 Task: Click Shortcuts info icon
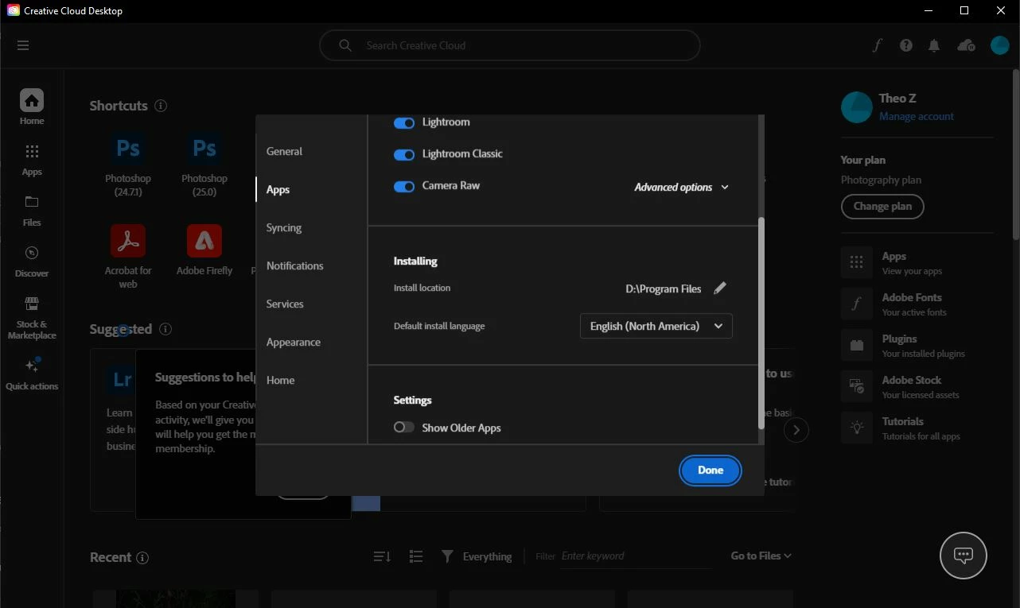[161, 106]
